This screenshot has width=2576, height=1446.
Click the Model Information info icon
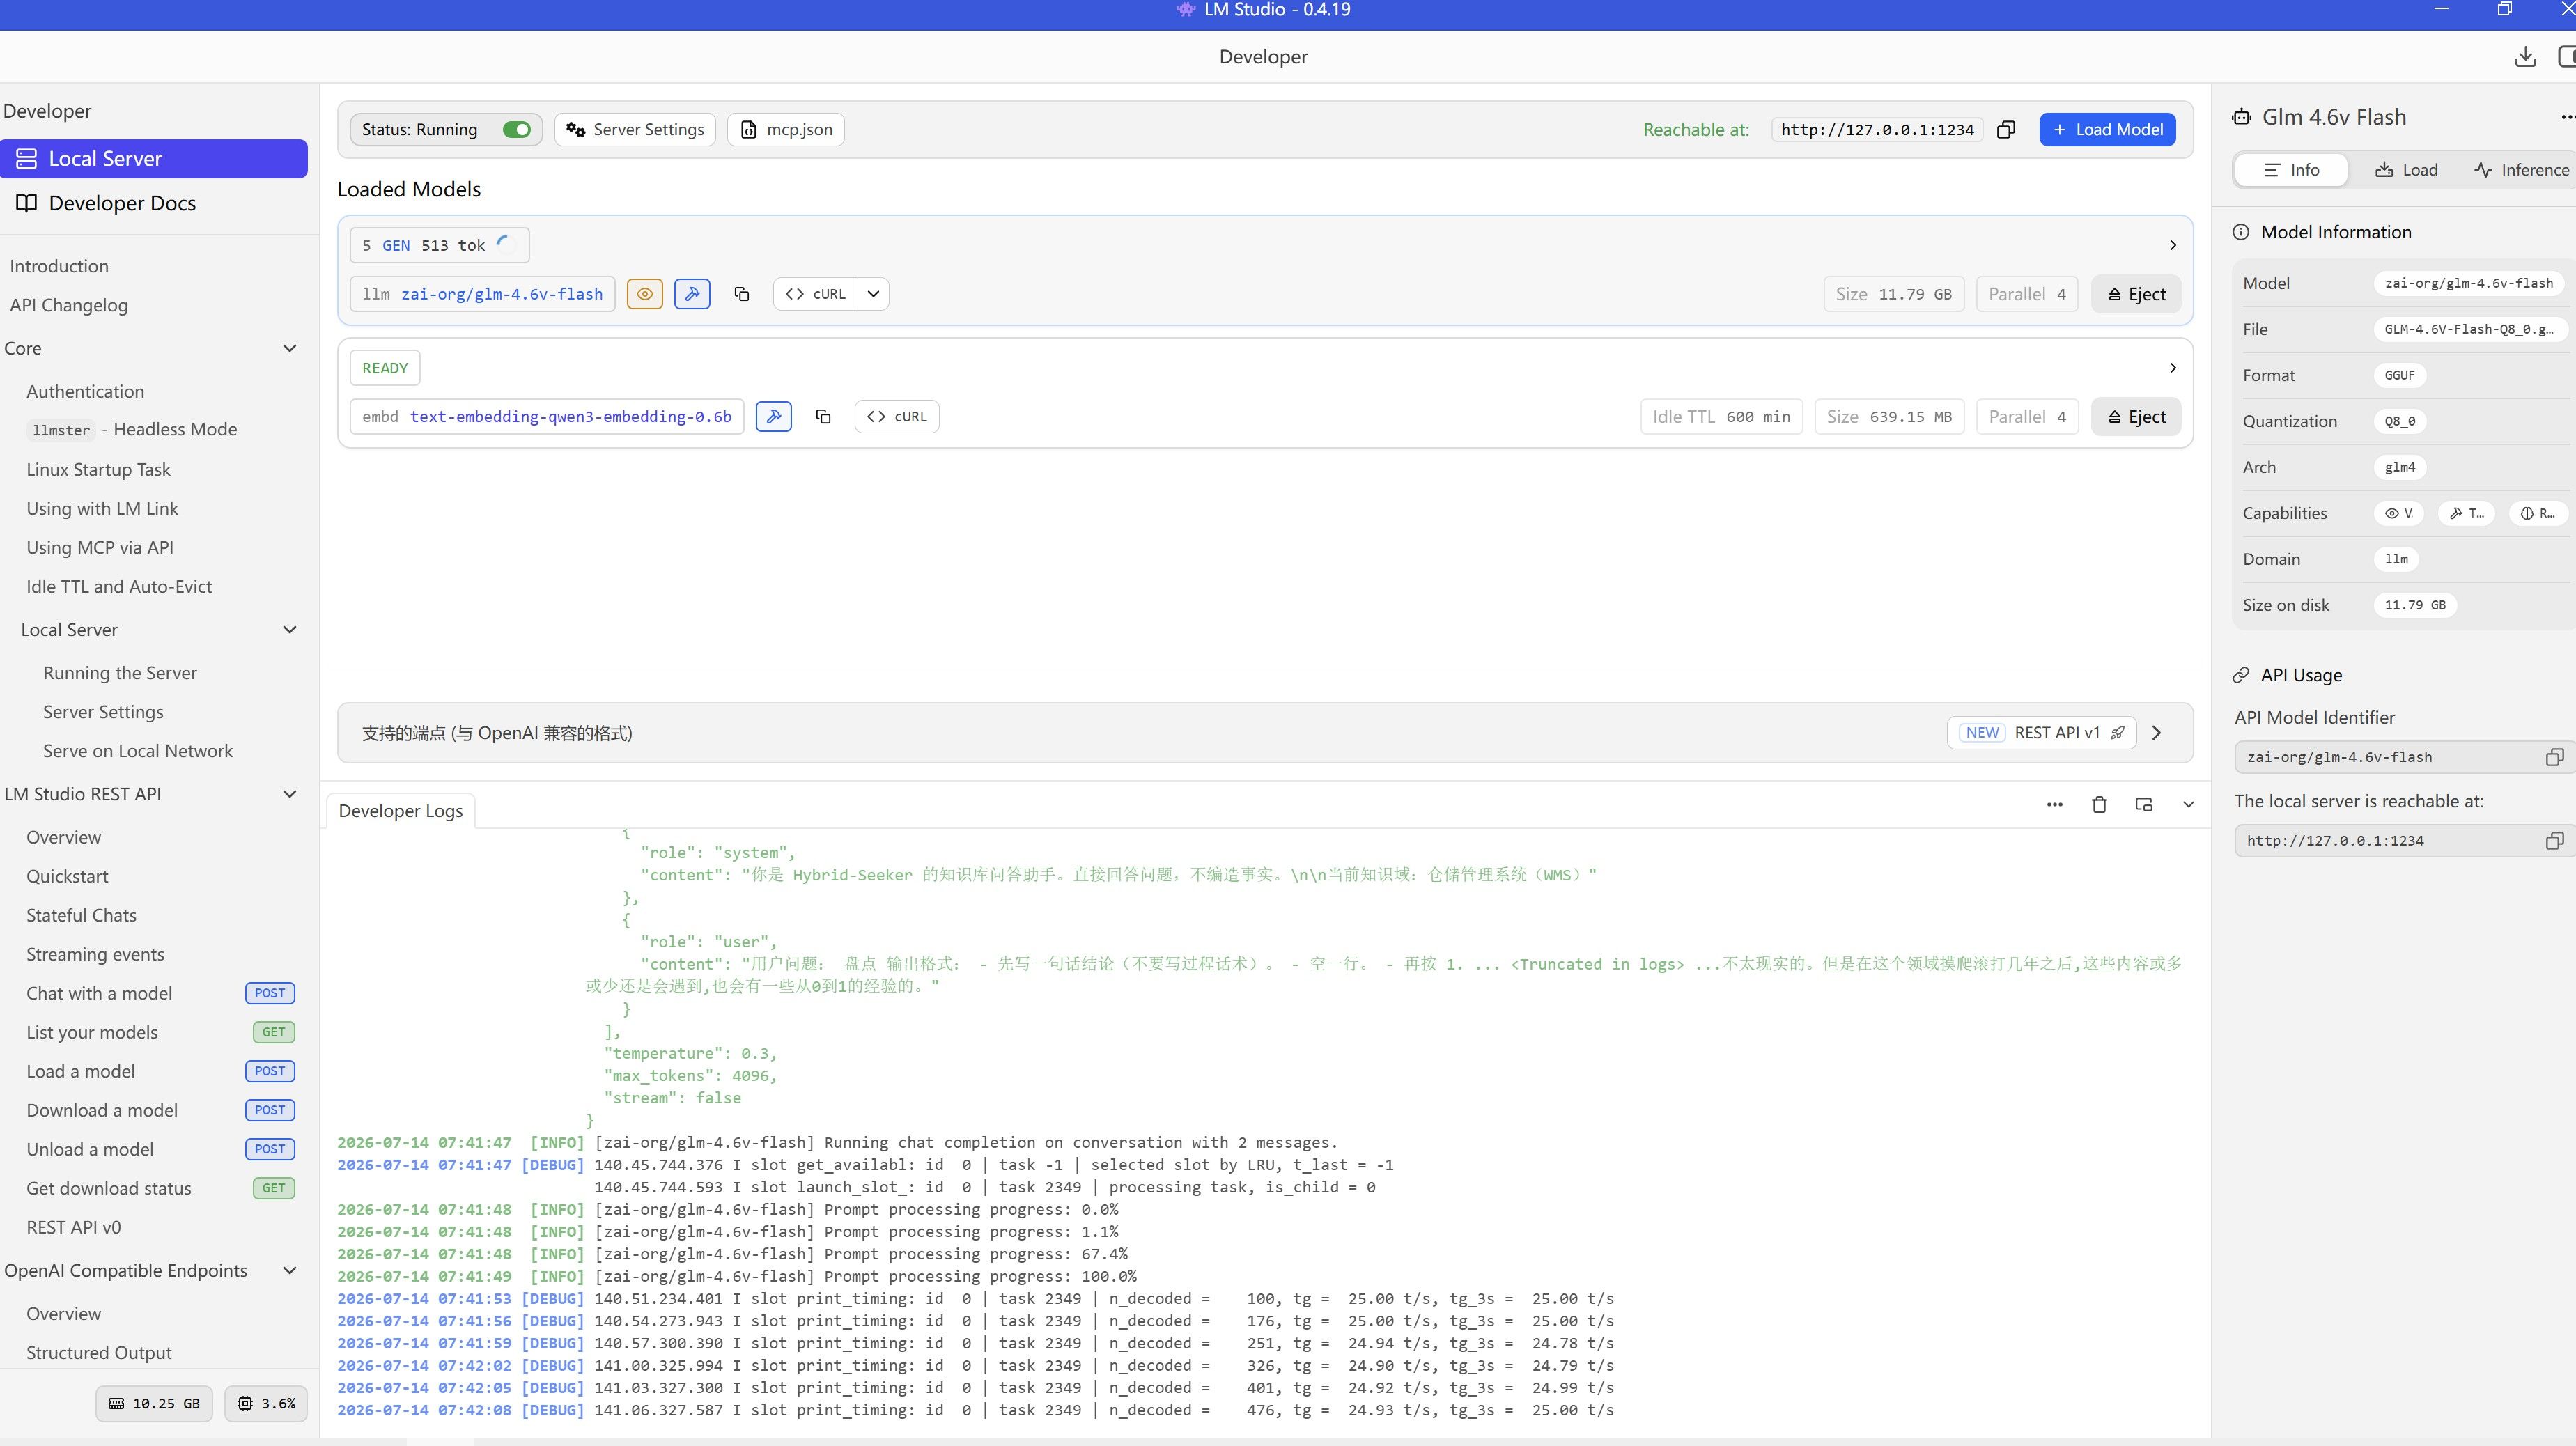click(2241, 232)
